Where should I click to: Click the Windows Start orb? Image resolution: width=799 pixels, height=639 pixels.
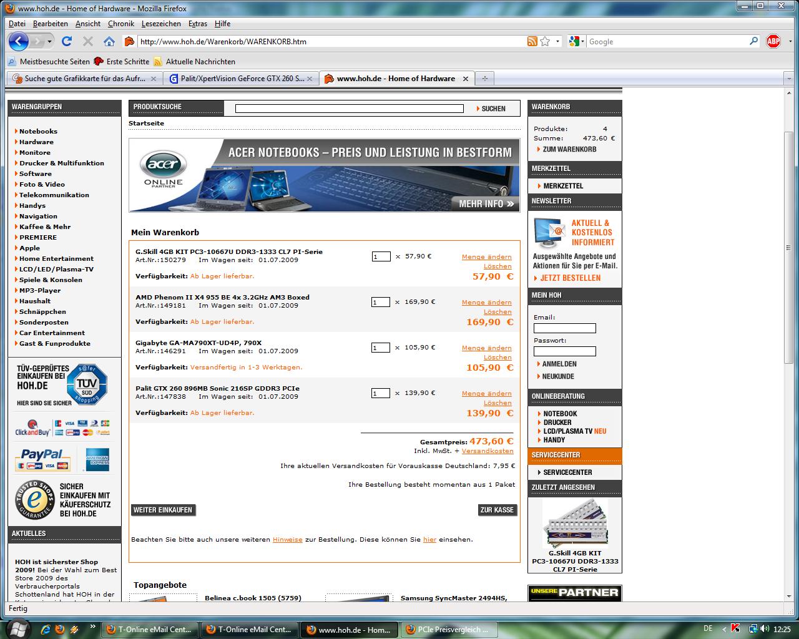pos(18,629)
